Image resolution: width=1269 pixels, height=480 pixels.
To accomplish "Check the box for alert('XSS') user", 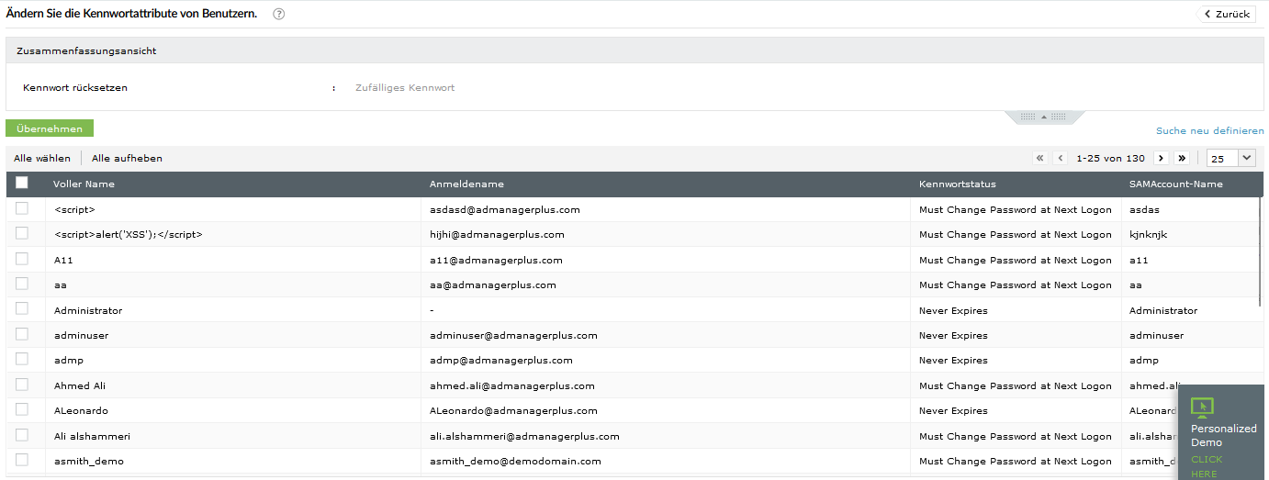I will tap(22, 233).
